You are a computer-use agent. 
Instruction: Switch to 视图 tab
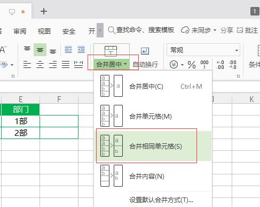44,31
